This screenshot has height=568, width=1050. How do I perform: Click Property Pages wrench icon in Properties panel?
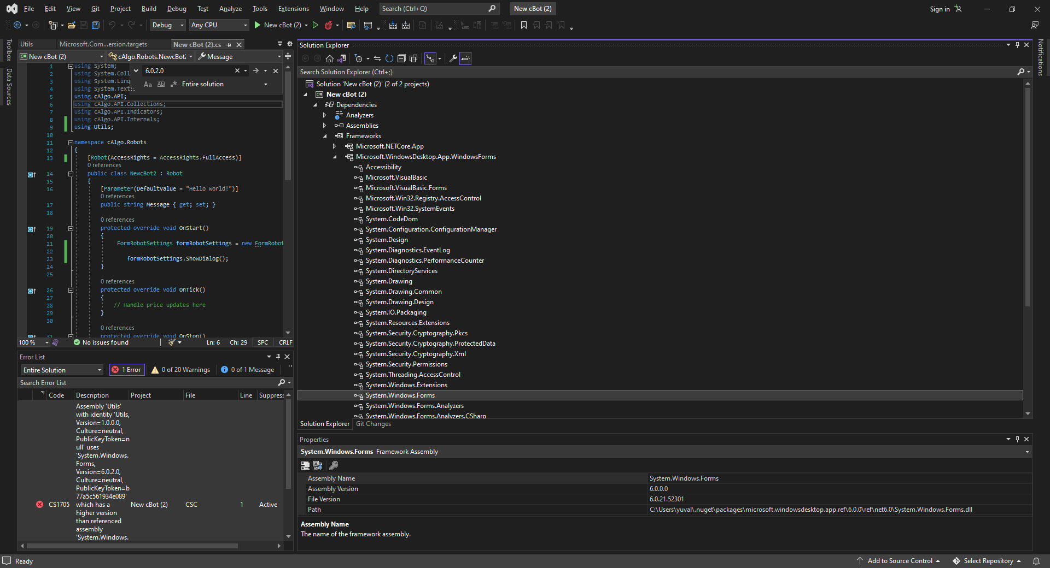pos(334,465)
